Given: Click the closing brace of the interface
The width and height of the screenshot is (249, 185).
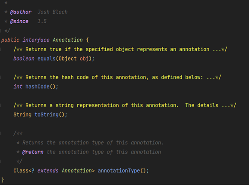Looking at the screenshot, I should (3, 180).
